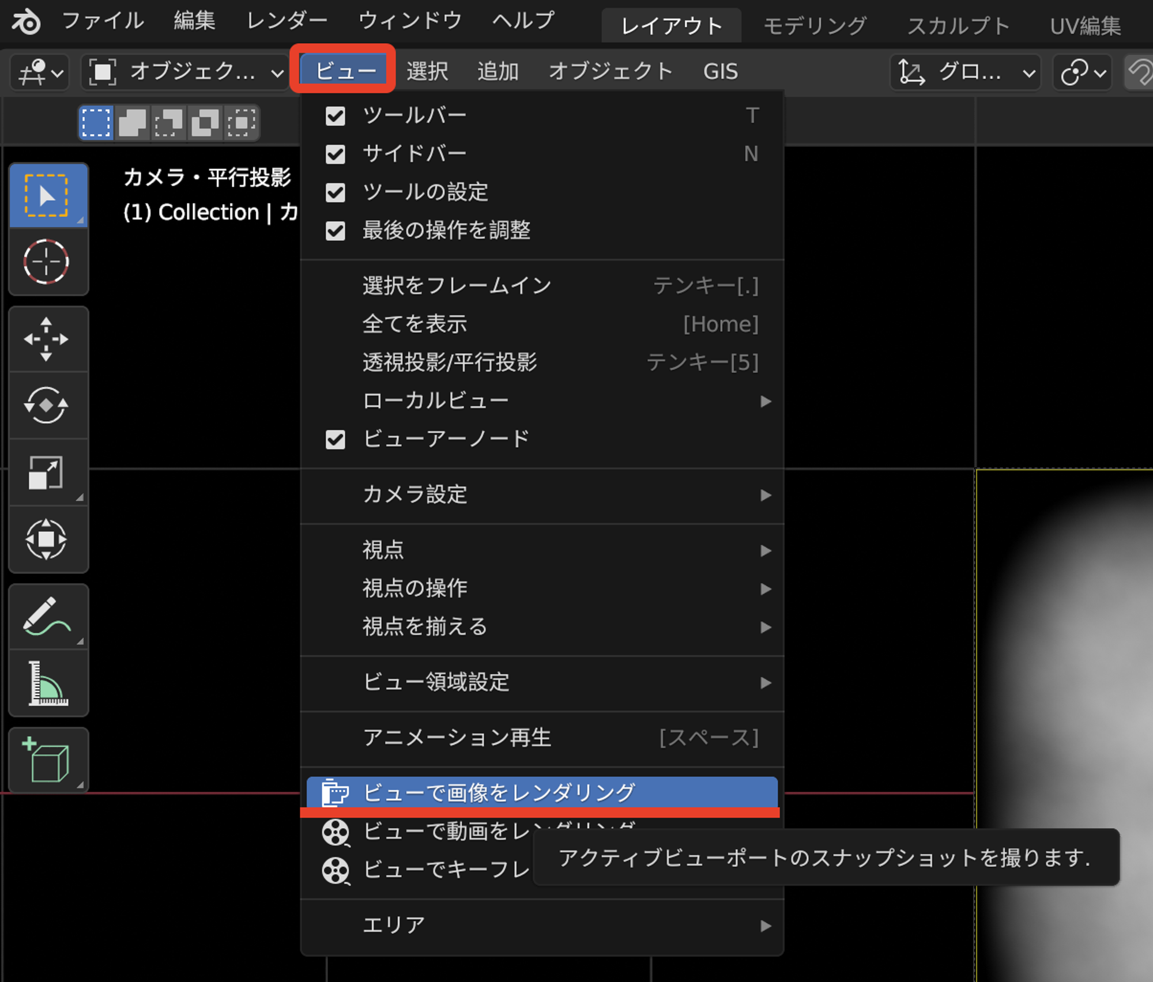Screen dimensions: 1153x982
Task: Choose the Set new selection mode icon
Action: (x=96, y=123)
